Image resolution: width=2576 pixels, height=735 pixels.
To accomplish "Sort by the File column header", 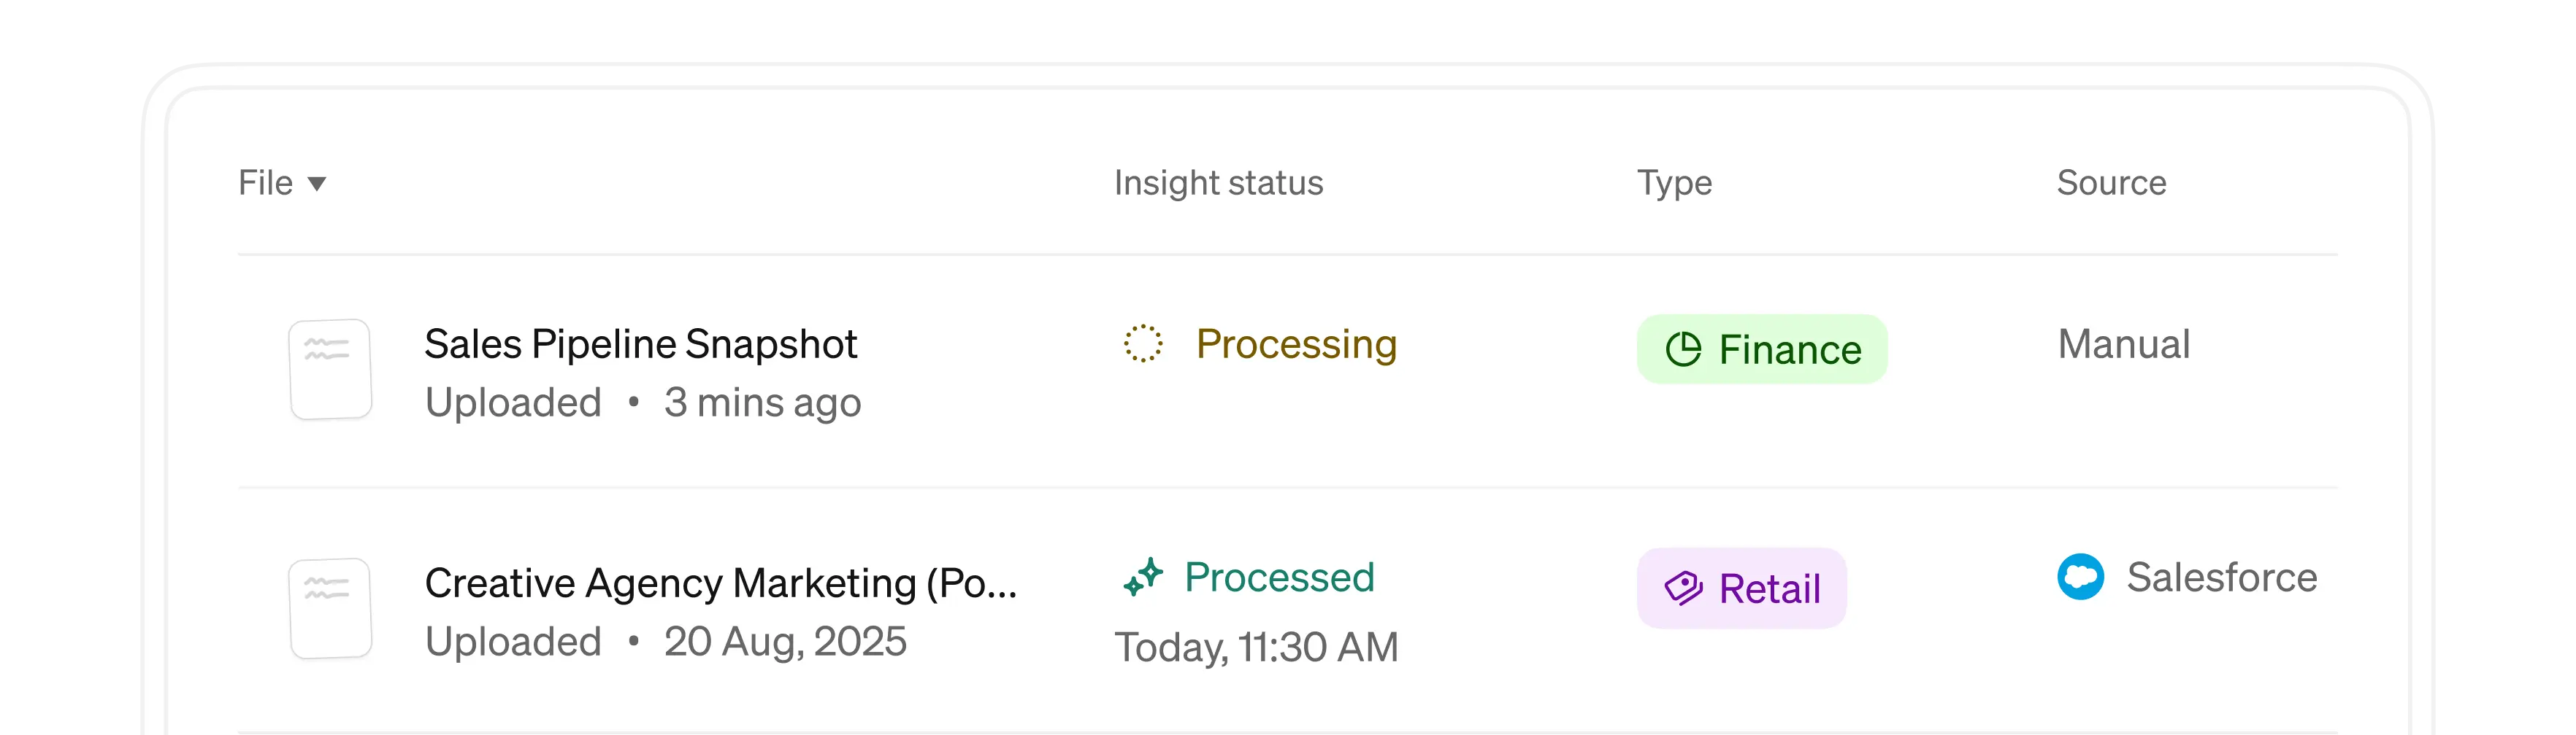I will click(x=265, y=183).
